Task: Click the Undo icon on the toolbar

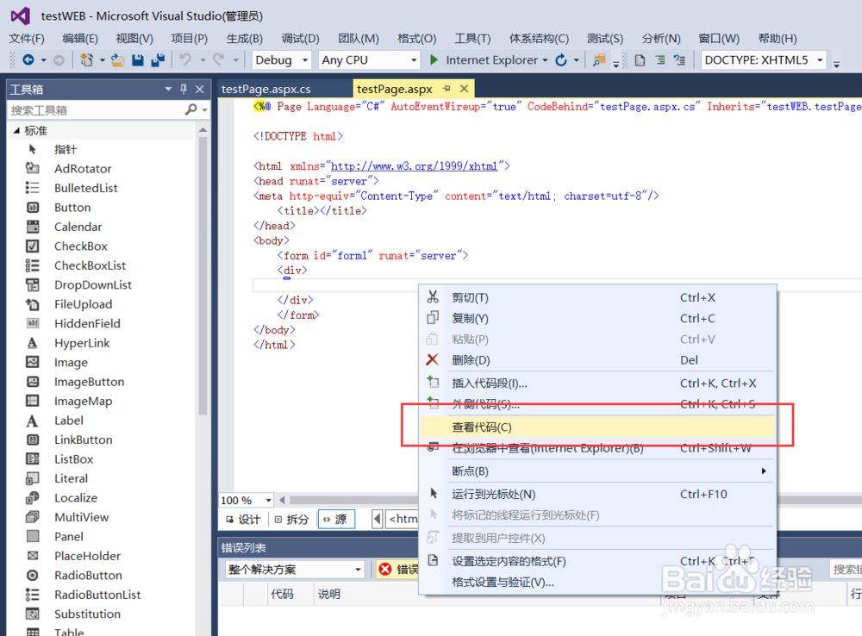Action: pyautogui.click(x=186, y=59)
